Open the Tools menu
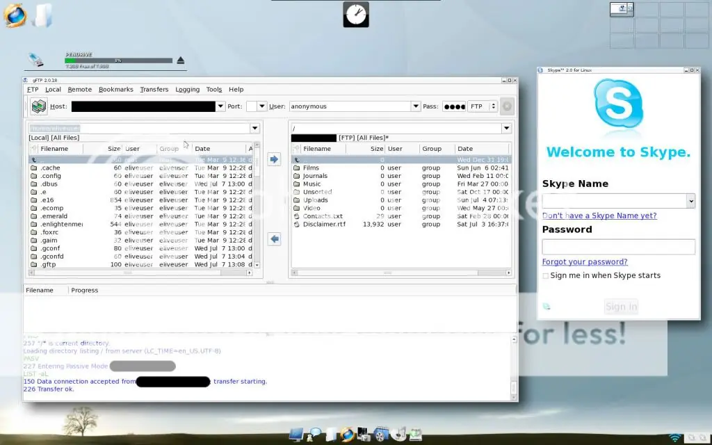 click(214, 90)
